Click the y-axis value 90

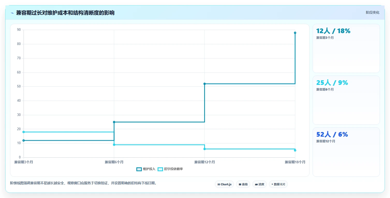pyautogui.click(x=19, y=30)
